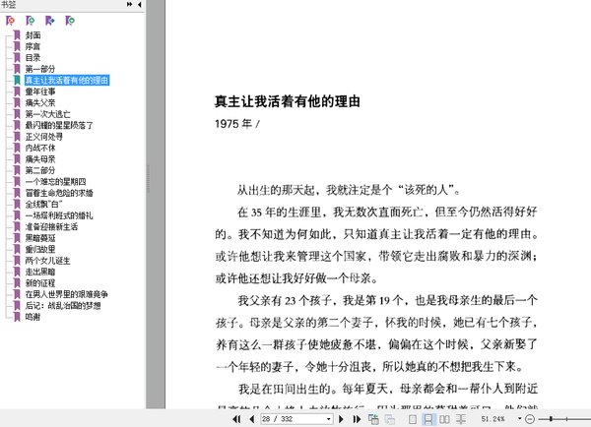The width and height of the screenshot is (591, 427).
Task: Toggle continuous facing layout
Action: (461, 419)
